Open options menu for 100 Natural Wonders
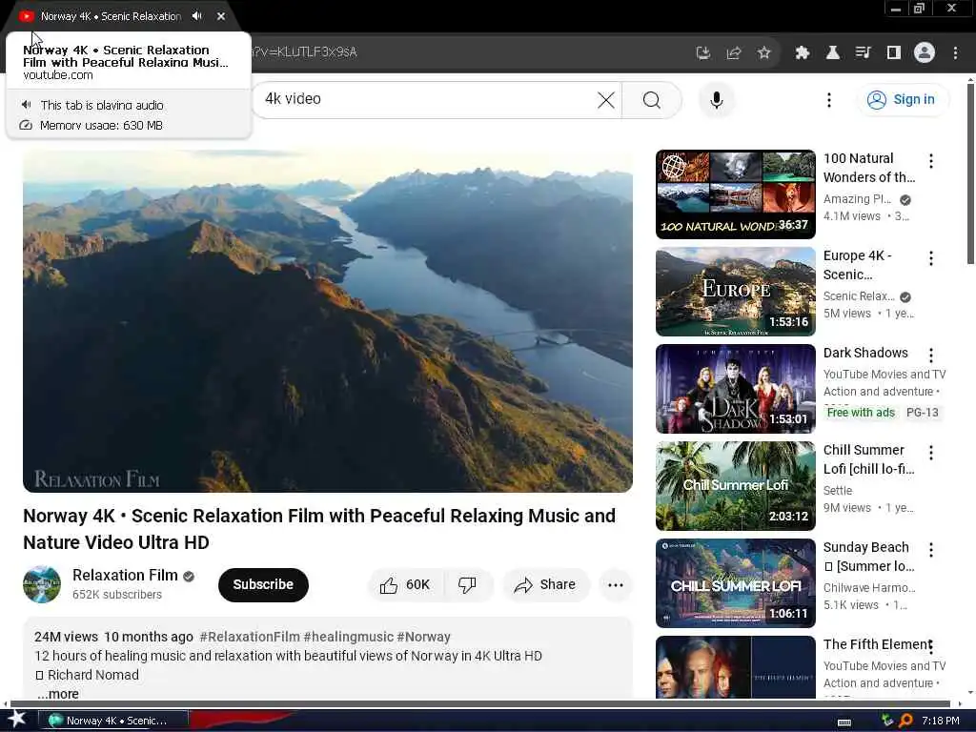This screenshot has height=732, width=976. 930,160
